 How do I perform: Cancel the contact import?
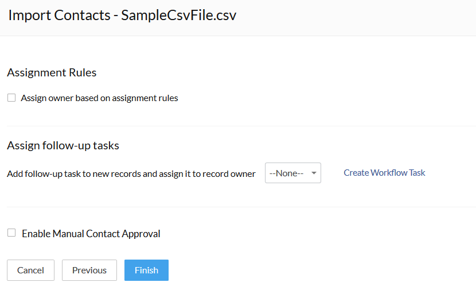pos(30,270)
